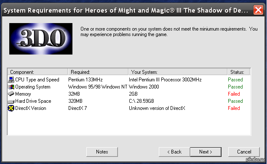
Task: Cancel the system requirements dialog
Action: tap(244, 152)
